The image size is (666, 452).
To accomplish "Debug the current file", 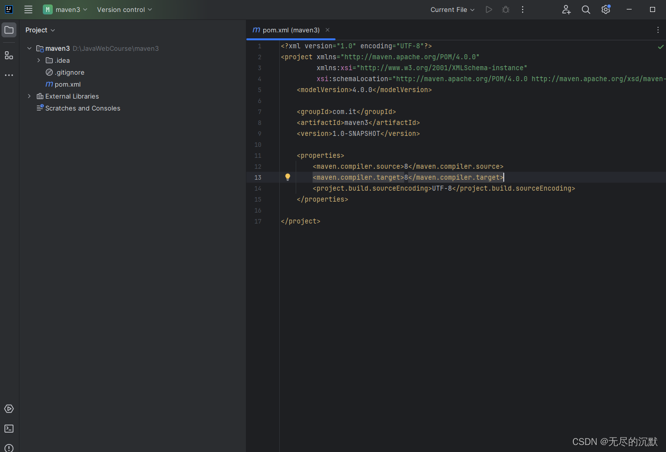I will (506, 9).
